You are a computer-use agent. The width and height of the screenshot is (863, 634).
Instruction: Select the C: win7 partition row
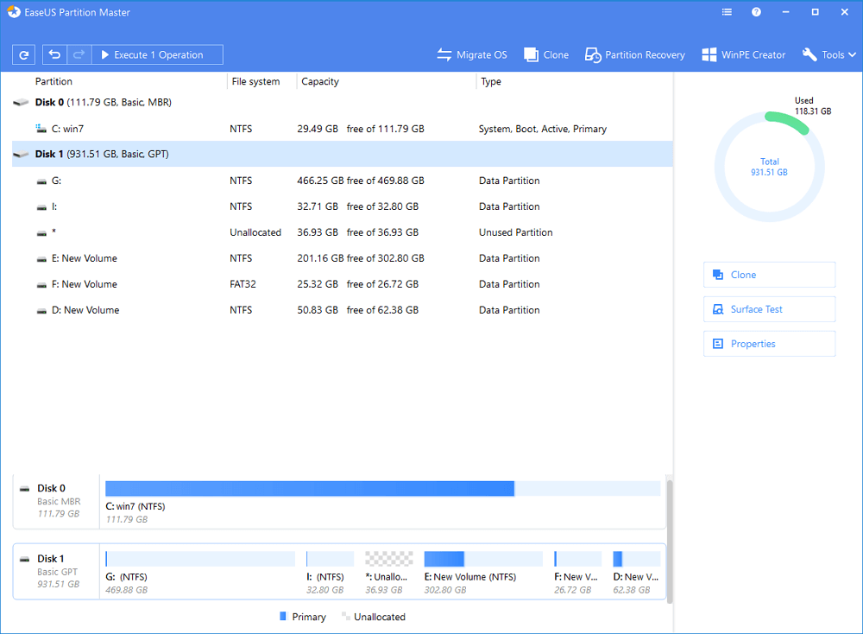click(x=342, y=129)
